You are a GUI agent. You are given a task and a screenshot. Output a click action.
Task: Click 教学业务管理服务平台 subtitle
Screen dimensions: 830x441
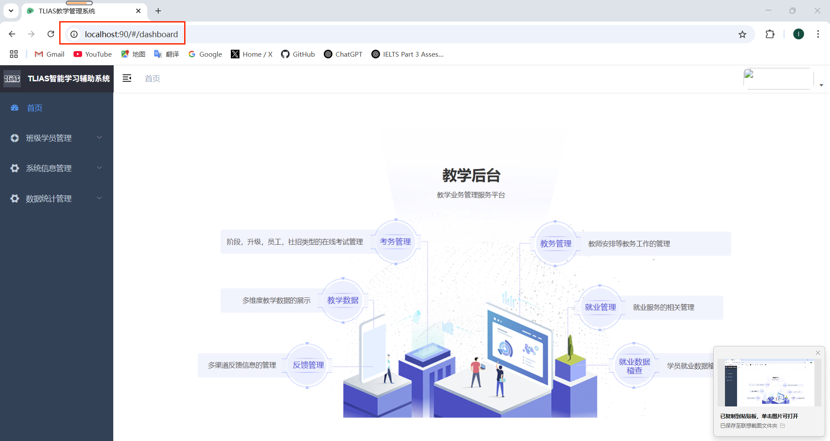click(x=471, y=195)
